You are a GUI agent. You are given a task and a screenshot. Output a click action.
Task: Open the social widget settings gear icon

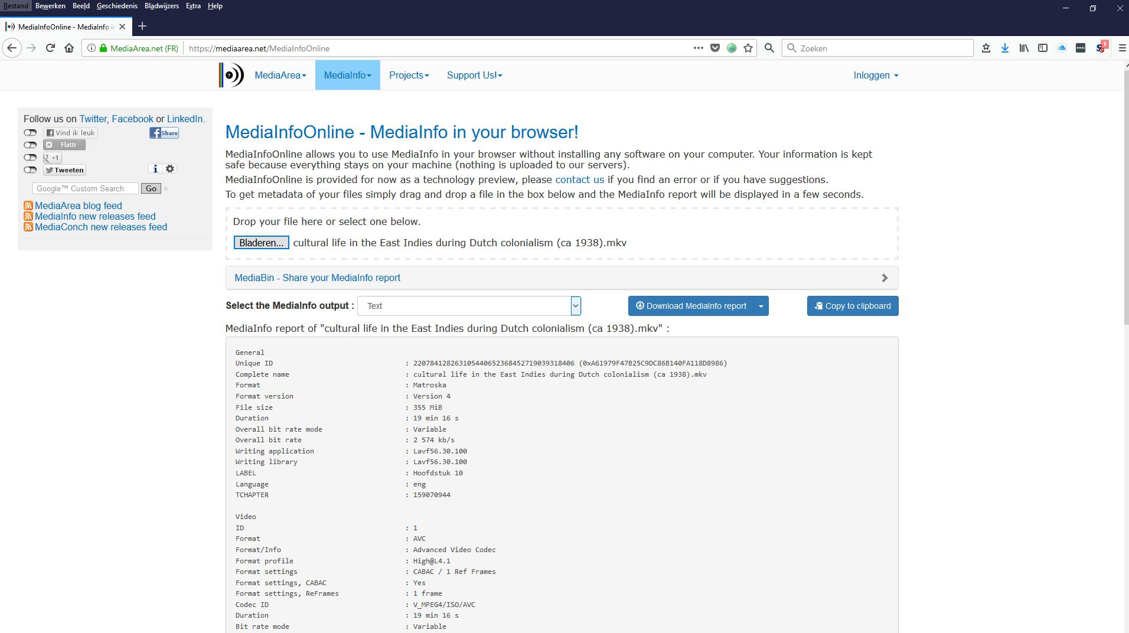click(x=169, y=169)
